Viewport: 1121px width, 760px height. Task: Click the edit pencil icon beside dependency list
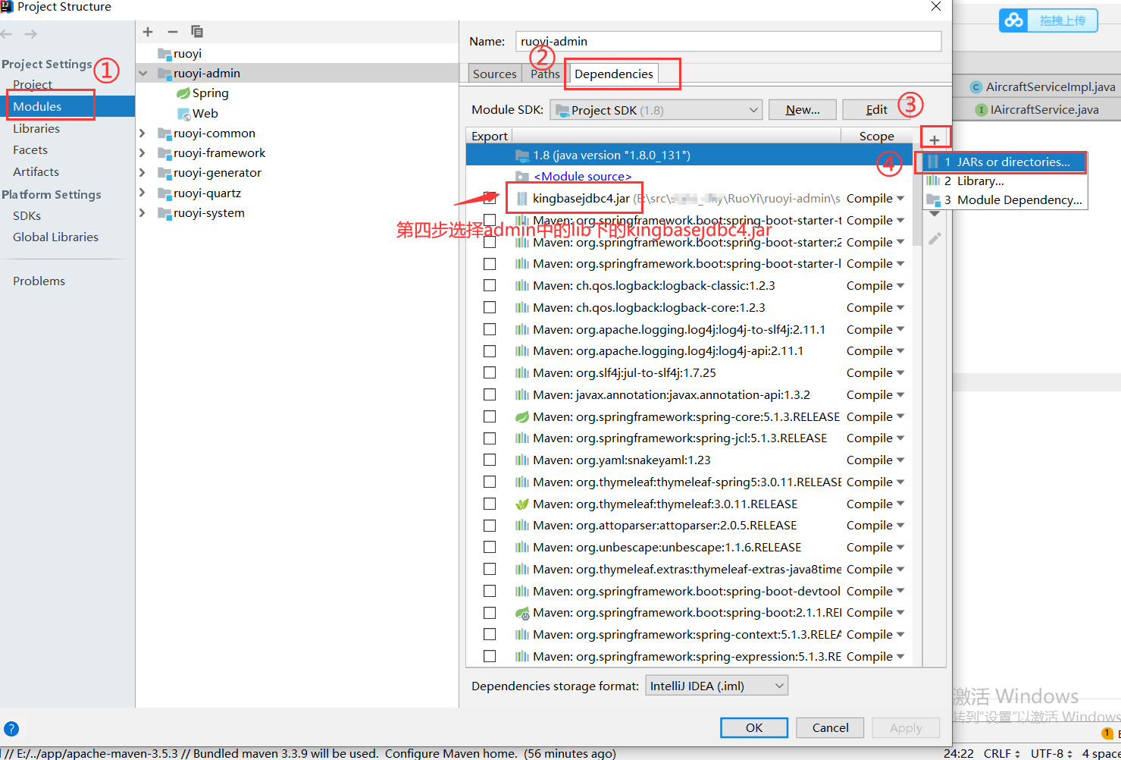pos(935,238)
